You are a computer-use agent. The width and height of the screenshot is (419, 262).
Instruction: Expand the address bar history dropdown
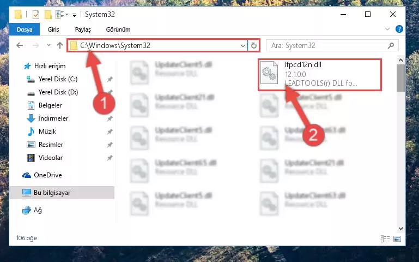click(242, 45)
